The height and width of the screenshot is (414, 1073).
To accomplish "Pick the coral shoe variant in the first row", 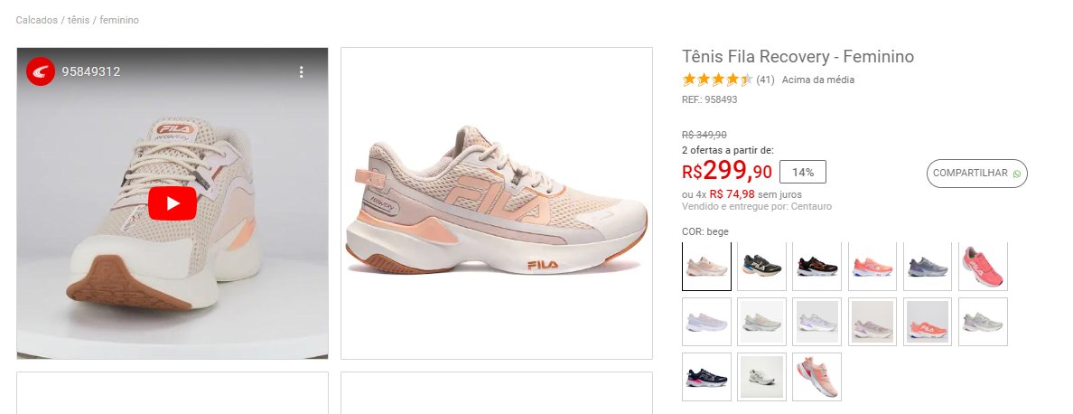I will [872, 267].
